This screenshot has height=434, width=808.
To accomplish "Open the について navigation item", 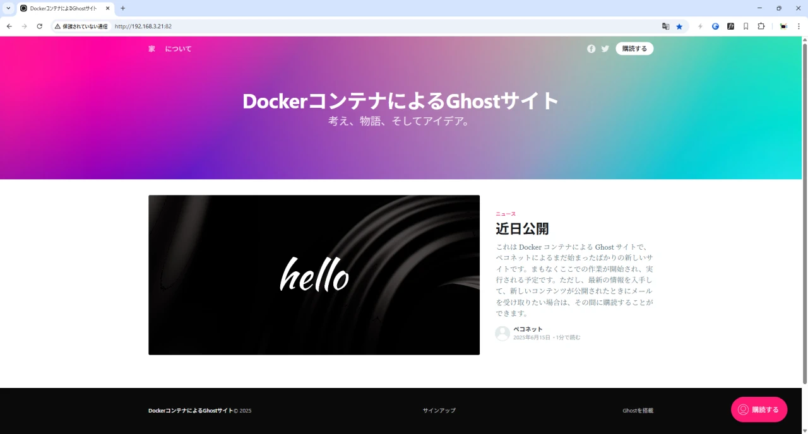I will 178,49.
